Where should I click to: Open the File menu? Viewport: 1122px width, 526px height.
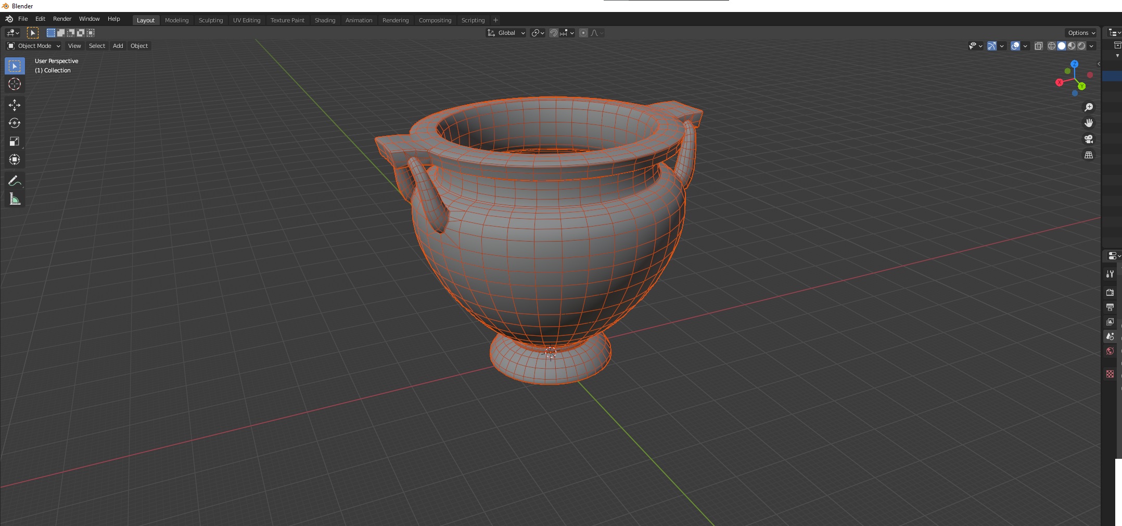(x=23, y=19)
